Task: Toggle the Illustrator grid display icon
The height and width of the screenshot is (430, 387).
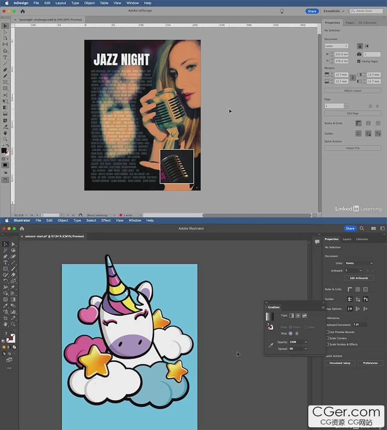Action: tap(358, 289)
